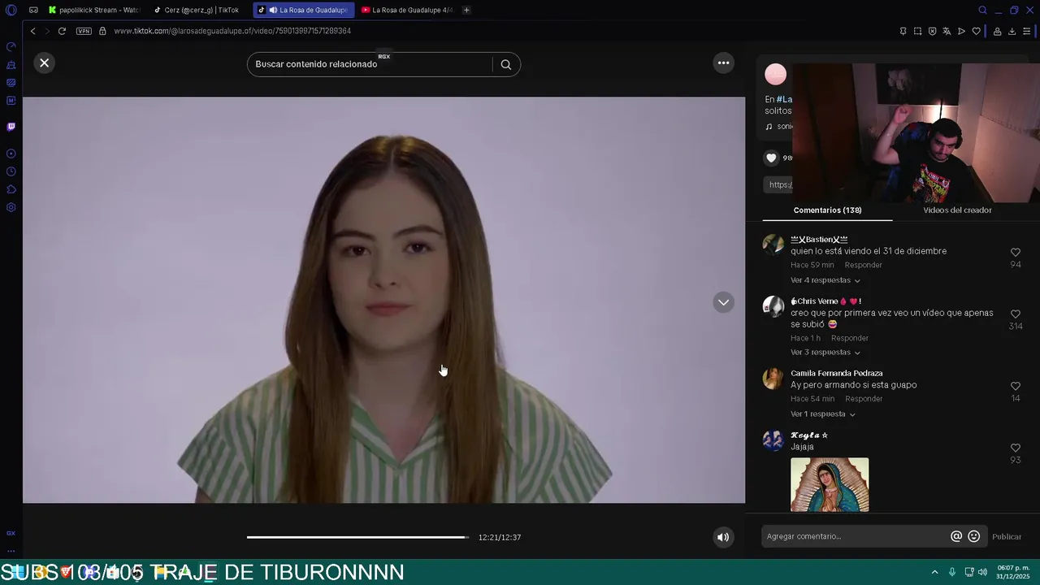Click the Publicar button
Screen dimensions: 1040x585
[1007, 536]
